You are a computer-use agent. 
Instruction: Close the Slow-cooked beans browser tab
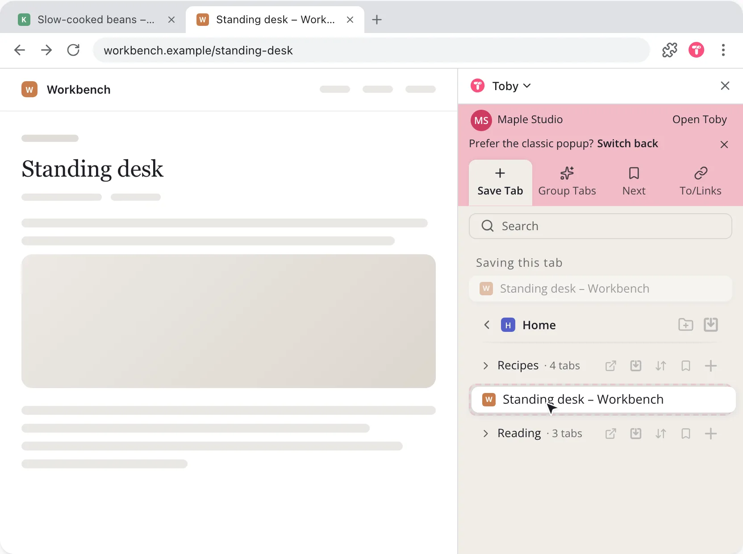click(x=171, y=20)
